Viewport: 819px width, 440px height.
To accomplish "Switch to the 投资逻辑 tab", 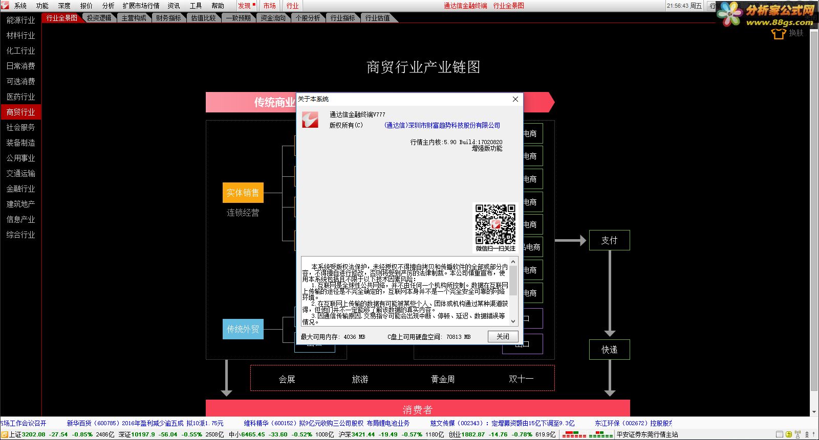I will coord(99,18).
